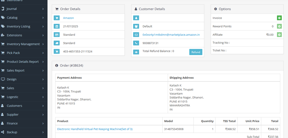288x138 pixels.
Task: Click the Reward Points plus icon
Action: click(x=279, y=27)
